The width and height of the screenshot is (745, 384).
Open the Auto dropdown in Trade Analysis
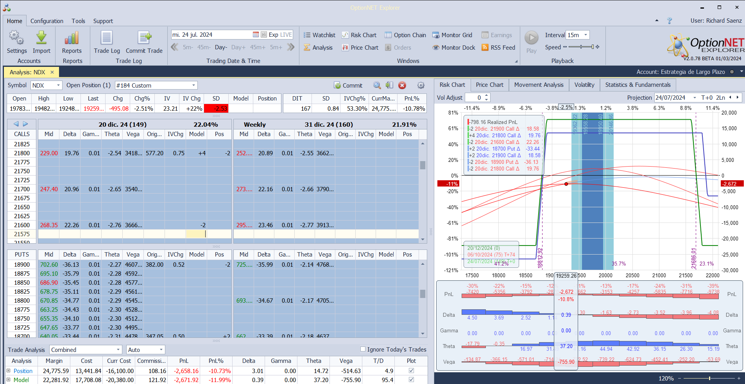161,350
